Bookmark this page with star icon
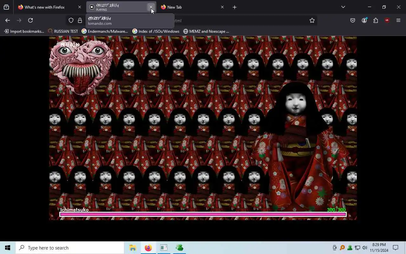 pos(312,20)
